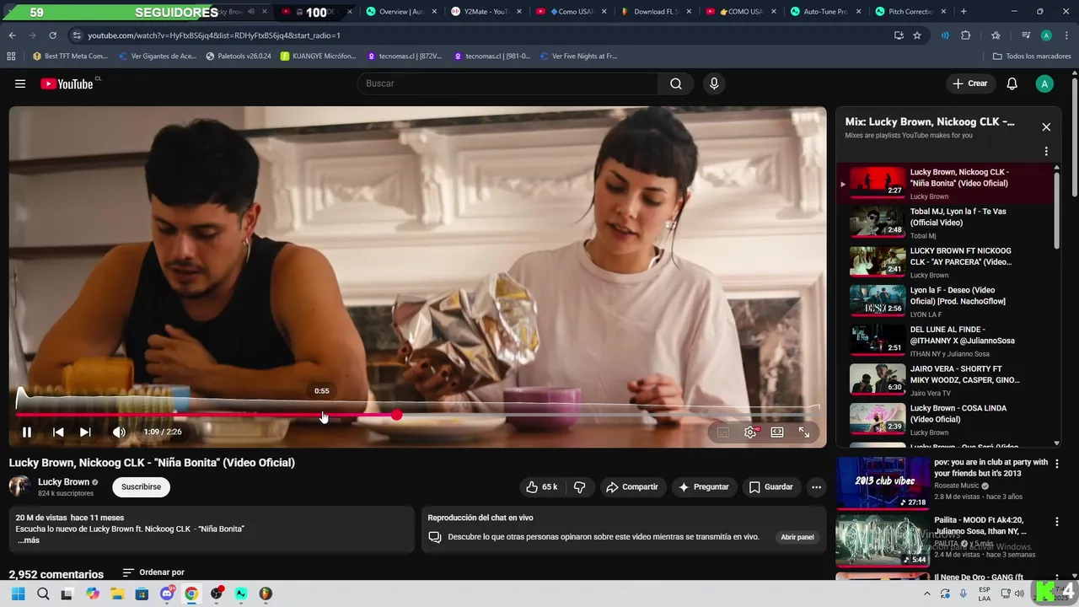Open options for Pailita MOOD video
The height and width of the screenshot is (607, 1079).
[x=1057, y=522]
